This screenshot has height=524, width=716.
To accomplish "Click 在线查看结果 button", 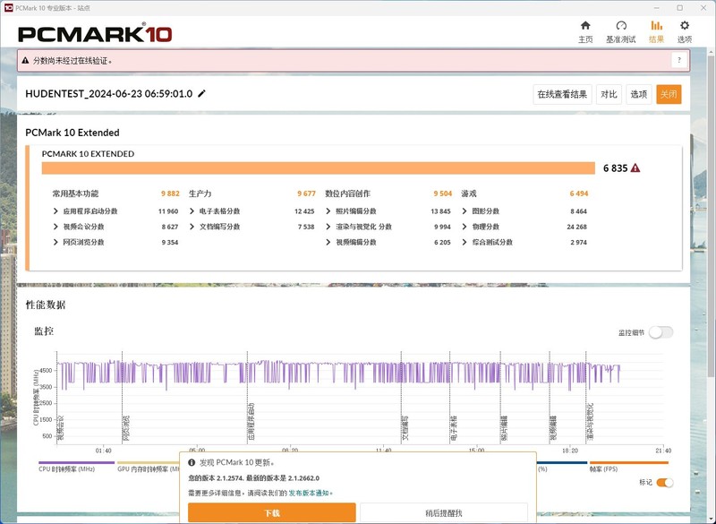I will [x=562, y=95].
